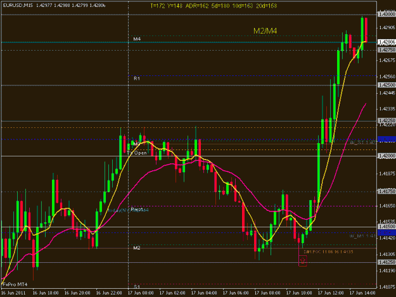Select the 1.42335 price axis value

tap(387, 109)
